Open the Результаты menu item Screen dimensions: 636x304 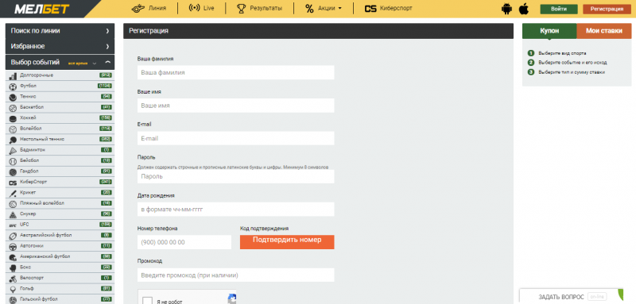pyautogui.click(x=266, y=8)
